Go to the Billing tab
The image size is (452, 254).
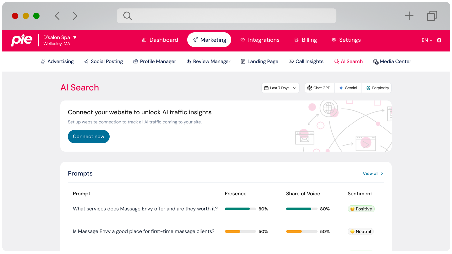pyautogui.click(x=306, y=40)
